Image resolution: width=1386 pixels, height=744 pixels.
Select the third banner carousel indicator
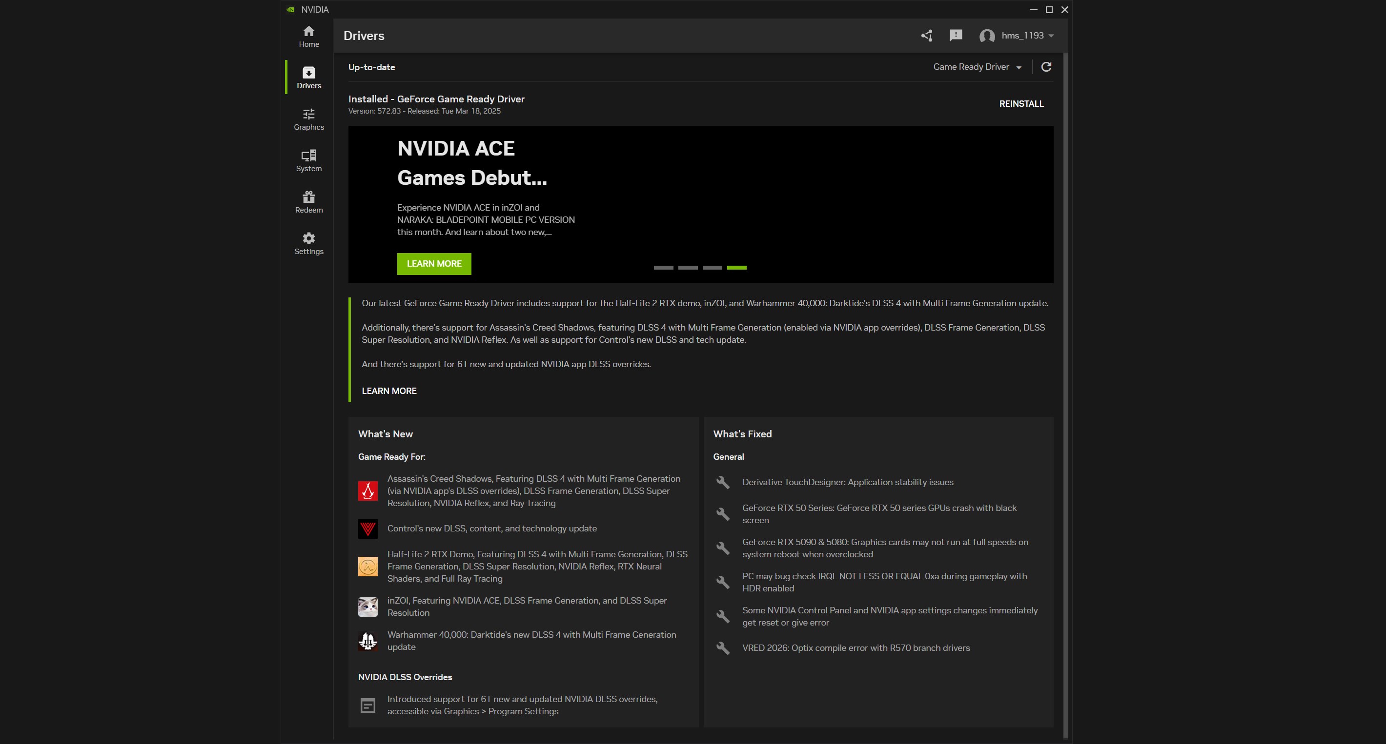pos(713,267)
